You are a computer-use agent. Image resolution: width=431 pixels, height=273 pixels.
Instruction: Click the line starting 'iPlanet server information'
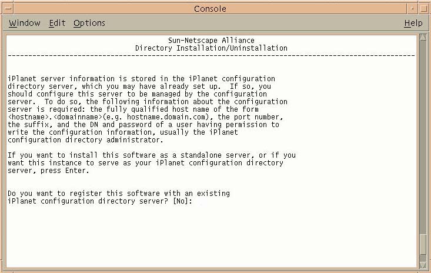(141, 79)
